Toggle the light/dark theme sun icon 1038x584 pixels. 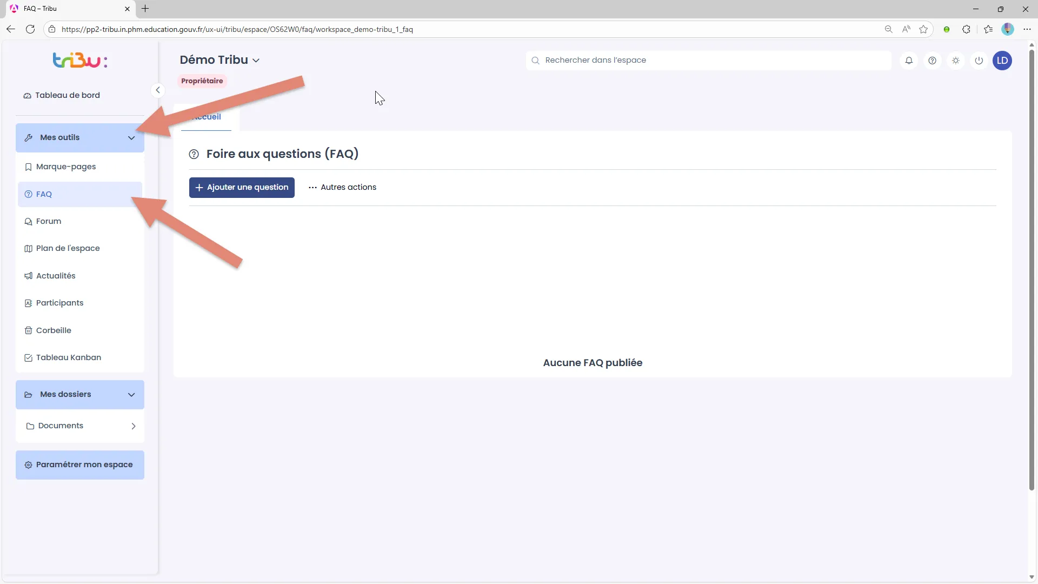tap(956, 61)
